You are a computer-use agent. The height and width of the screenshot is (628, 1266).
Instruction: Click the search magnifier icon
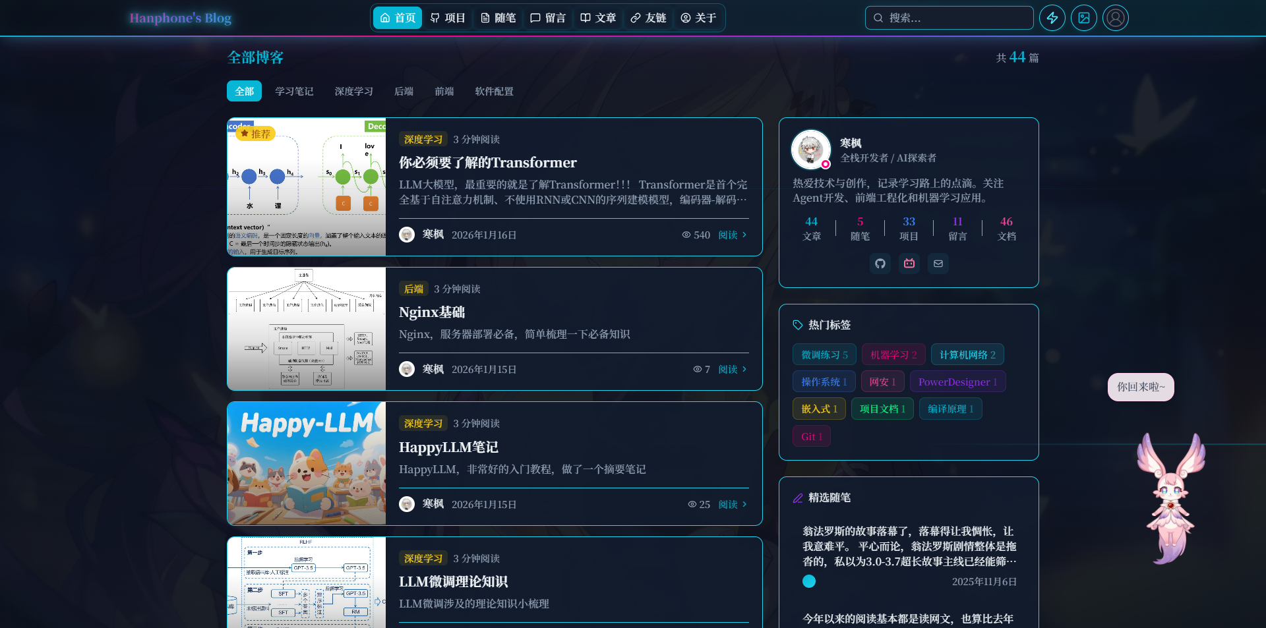pyautogui.click(x=878, y=18)
